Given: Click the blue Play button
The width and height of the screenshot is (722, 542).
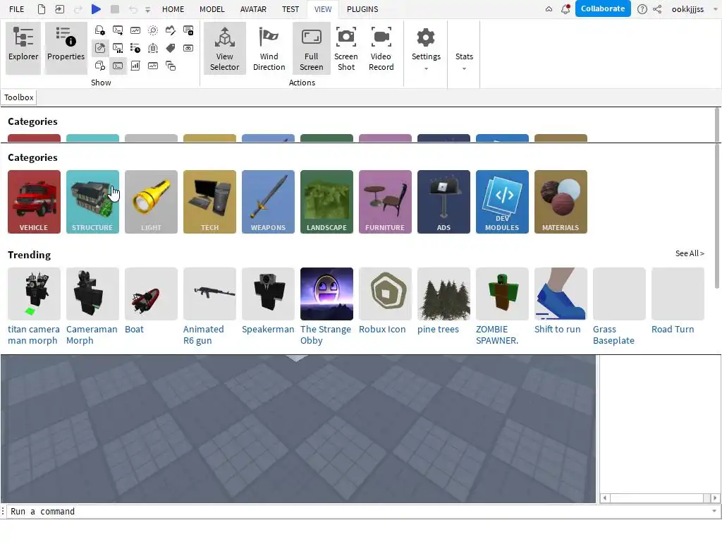Looking at the screenshot, I should pos(96,8).
